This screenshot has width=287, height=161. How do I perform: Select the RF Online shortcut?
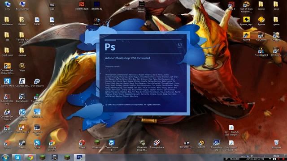276,52
